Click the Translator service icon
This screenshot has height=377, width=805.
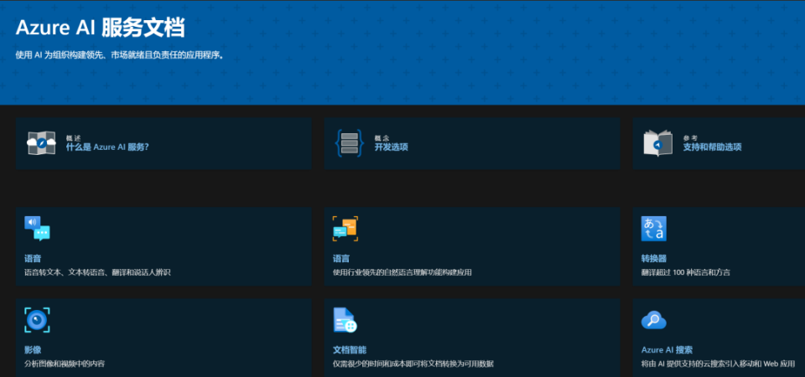(x=653, y=229)
